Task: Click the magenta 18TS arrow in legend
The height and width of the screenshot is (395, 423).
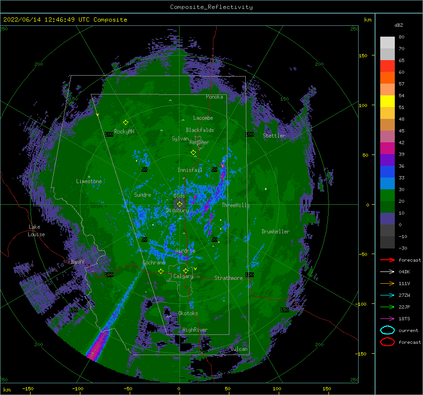Action: point(387,319)
